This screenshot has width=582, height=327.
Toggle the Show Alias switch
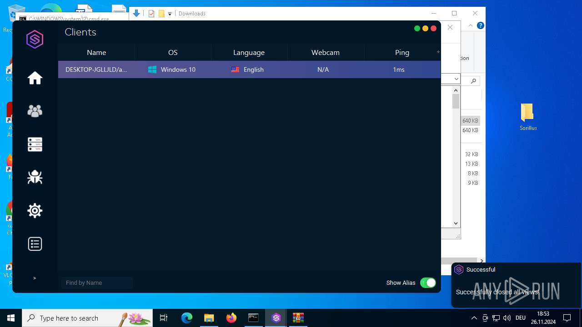click(x=428, y=283)
